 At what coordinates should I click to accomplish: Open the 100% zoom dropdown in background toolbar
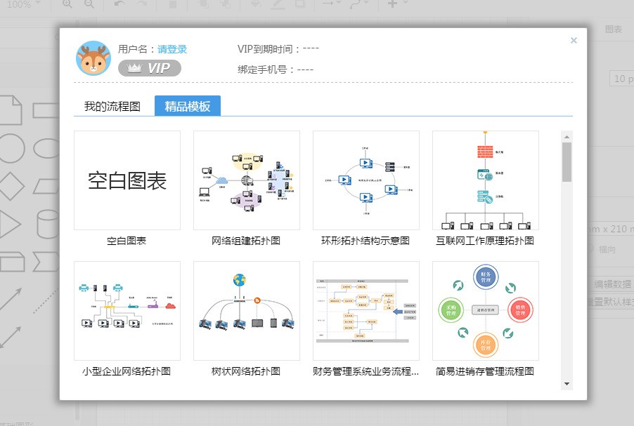click(23, 4)
